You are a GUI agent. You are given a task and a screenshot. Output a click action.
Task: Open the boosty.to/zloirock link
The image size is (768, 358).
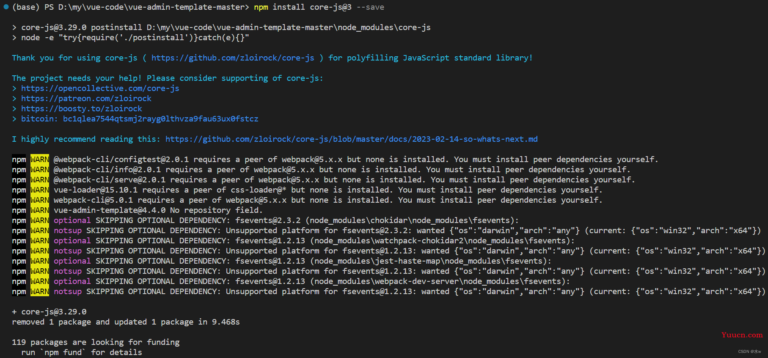(82, 109)
